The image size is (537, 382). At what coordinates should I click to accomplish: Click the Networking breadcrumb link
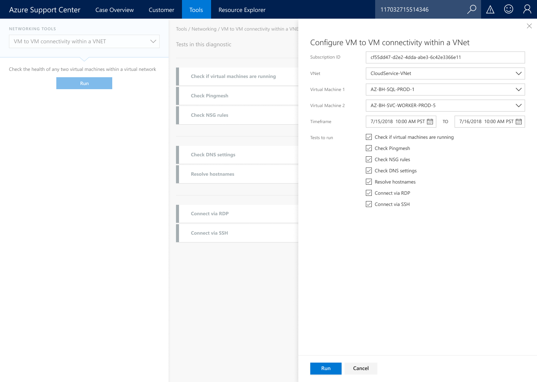(204, 29)
